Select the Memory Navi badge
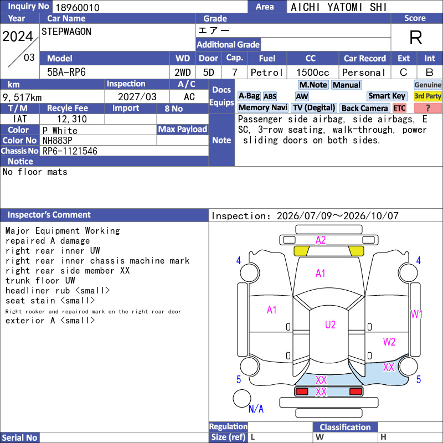 pyautogui.click(x=262, y=108)
